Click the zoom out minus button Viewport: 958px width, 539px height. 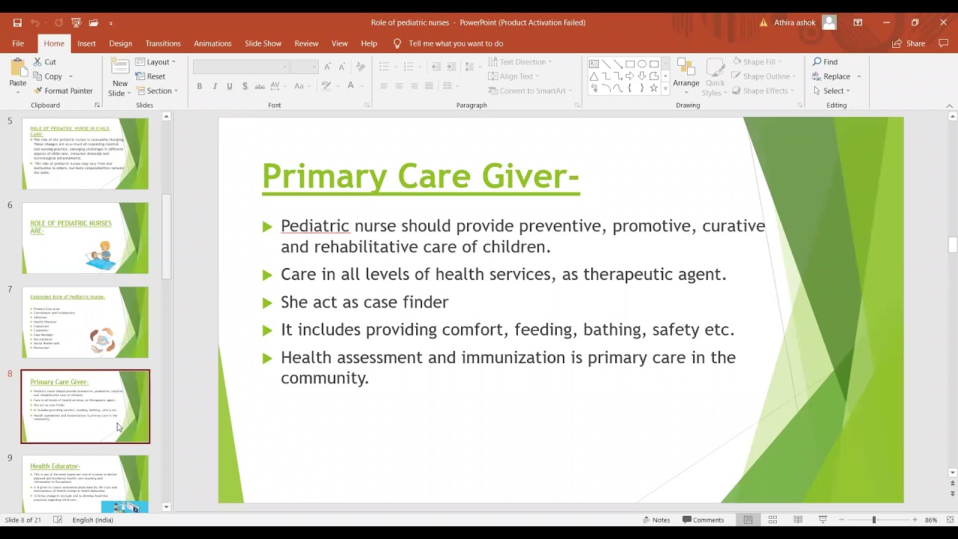pos(840,520)
